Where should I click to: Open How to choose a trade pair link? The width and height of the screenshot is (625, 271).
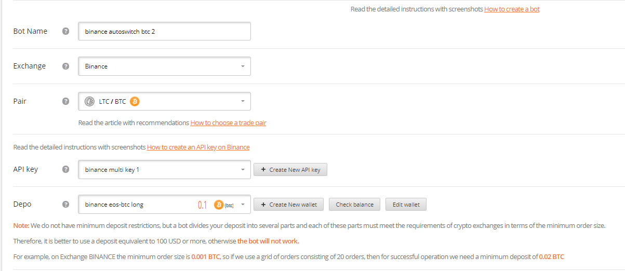[228, 123]
